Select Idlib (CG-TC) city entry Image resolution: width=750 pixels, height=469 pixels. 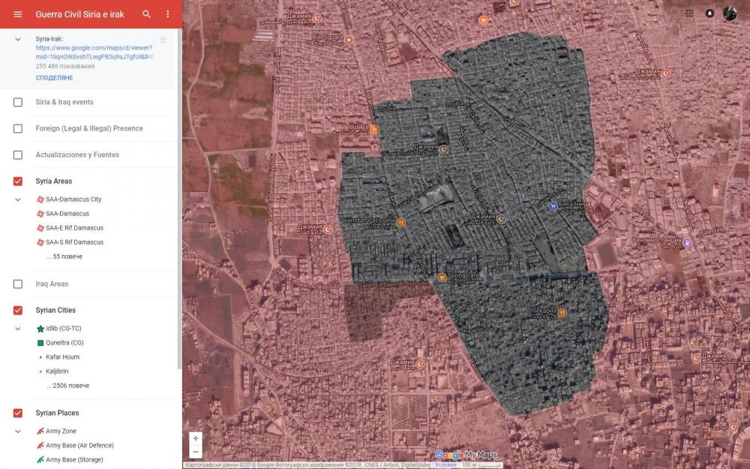click(63, 329)
